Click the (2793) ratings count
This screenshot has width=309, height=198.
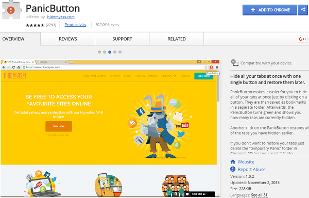[51, 25]
